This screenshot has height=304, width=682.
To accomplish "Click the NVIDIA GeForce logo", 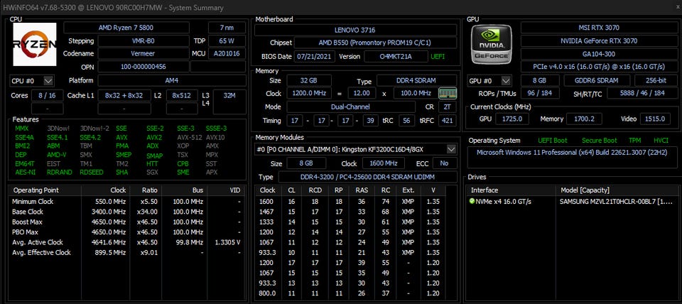I will coord(492,44).
